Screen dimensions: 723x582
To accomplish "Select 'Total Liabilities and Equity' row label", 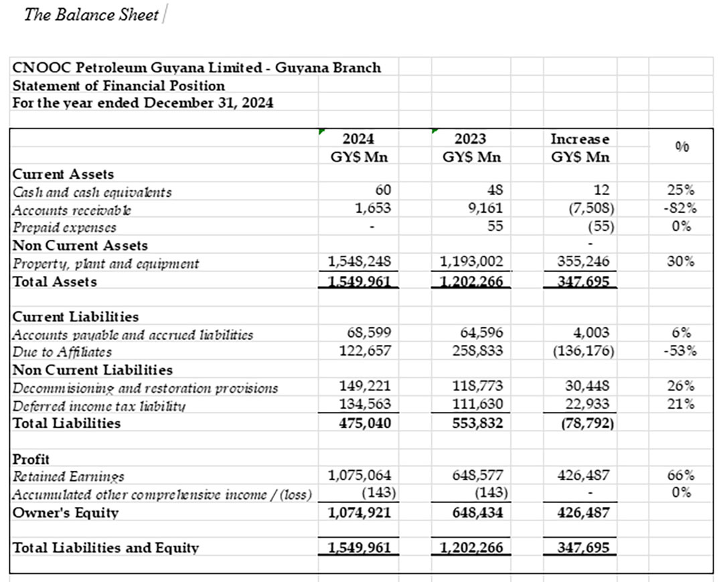I will [x=106, y=548].
